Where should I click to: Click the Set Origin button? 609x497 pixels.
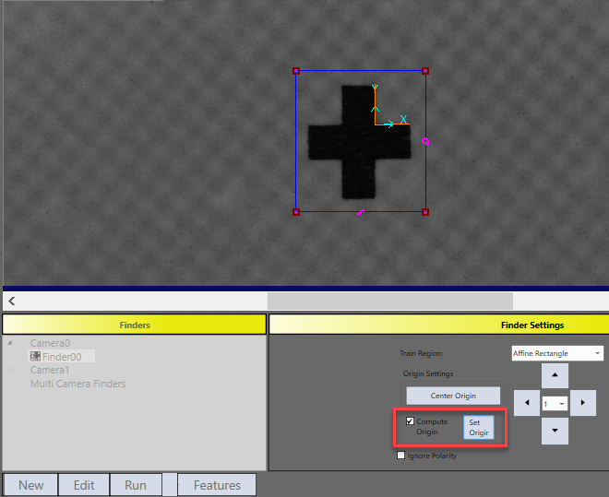click(478, 428)
